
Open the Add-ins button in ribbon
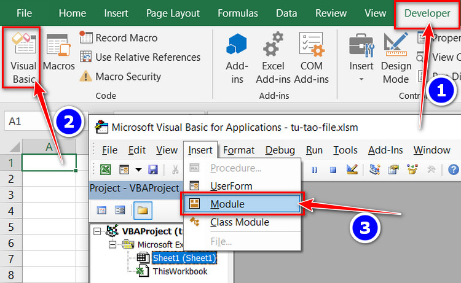(x=237, y=58)
